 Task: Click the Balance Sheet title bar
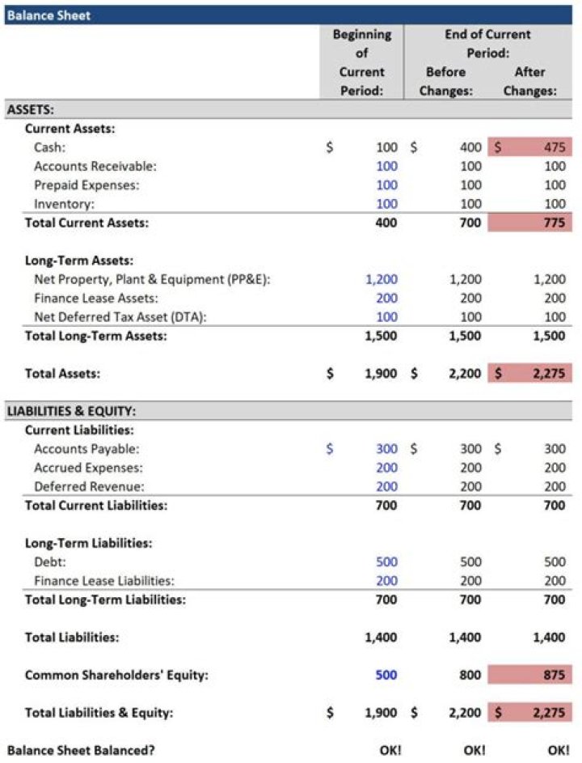click(x=291, y=15)
